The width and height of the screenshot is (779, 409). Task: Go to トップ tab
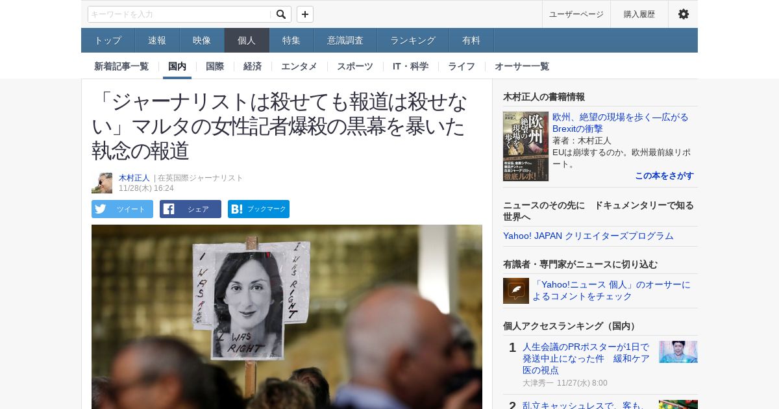tap(108, 40)
